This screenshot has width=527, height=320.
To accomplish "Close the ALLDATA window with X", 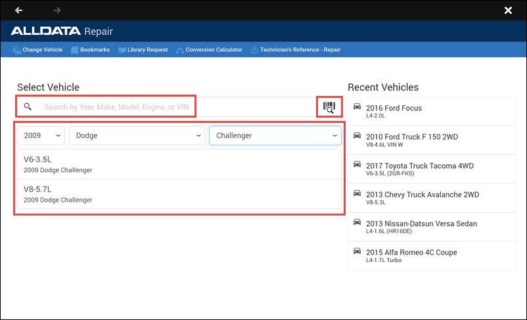I will point(508,11).
